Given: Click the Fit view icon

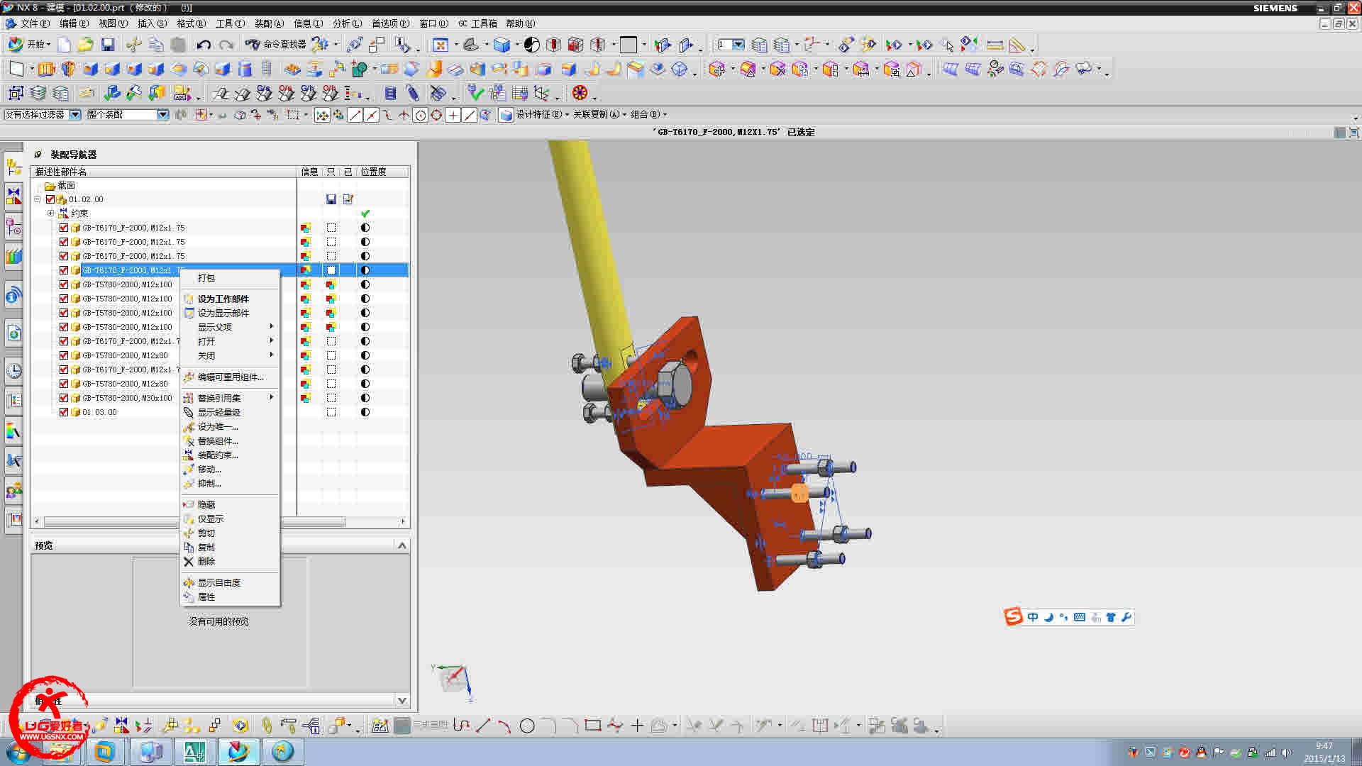Looking at the screenshot, I should 441,45.
